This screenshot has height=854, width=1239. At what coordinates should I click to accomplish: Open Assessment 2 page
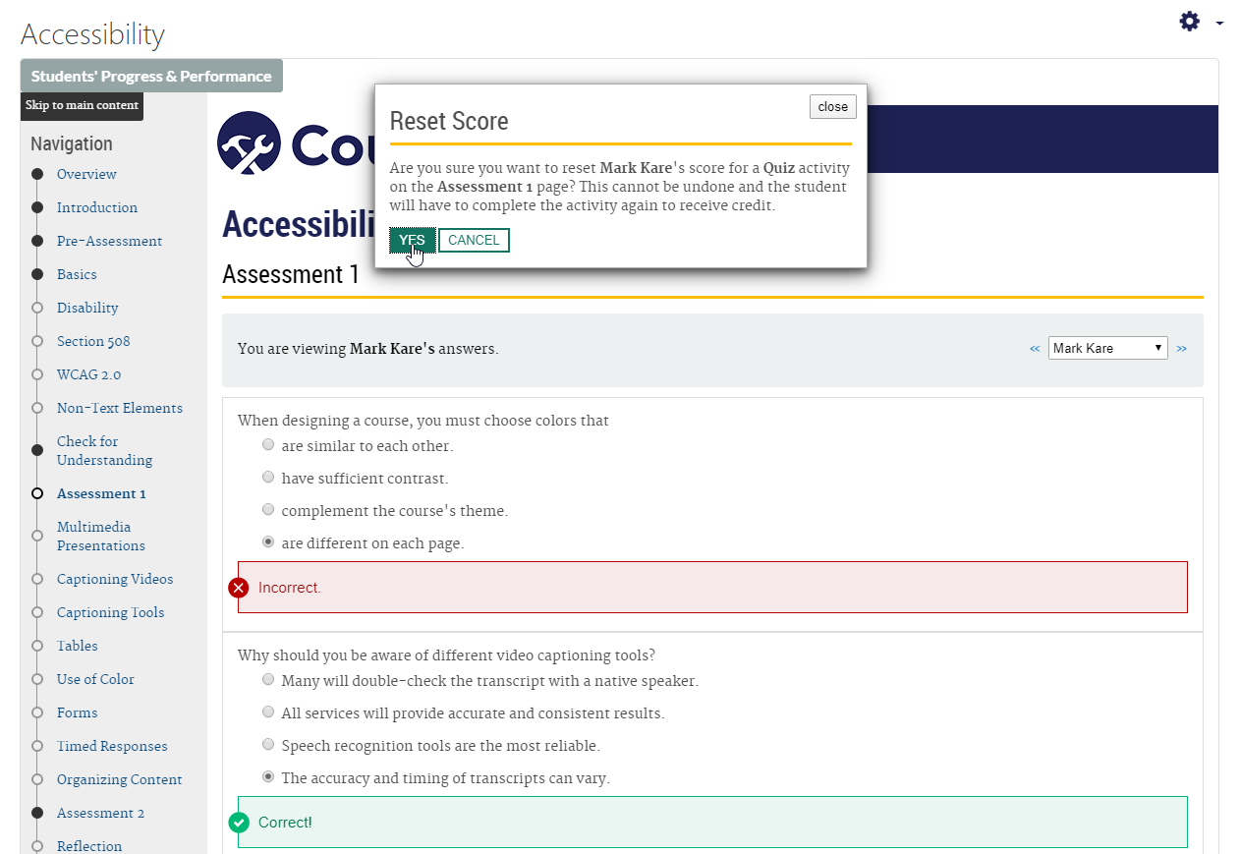[x=100, y=813]
